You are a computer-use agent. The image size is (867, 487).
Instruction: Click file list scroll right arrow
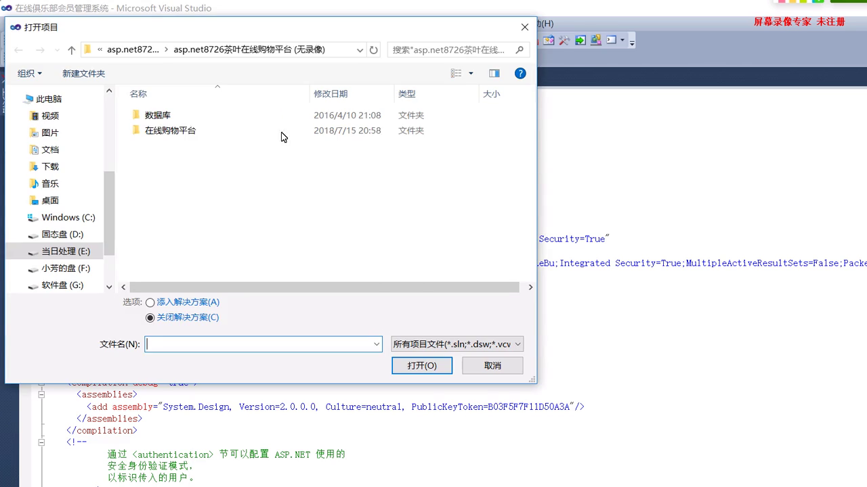point(530,287)
